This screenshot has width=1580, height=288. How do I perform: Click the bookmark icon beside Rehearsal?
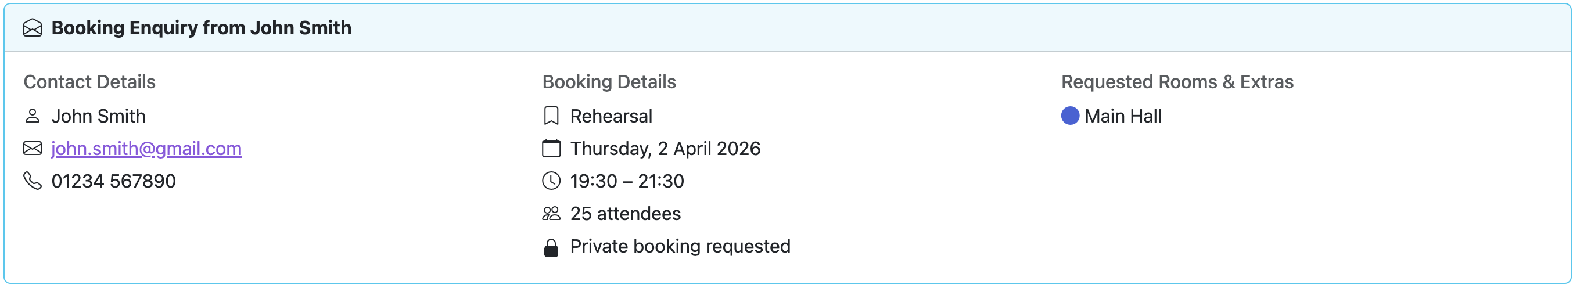[551, 116]
